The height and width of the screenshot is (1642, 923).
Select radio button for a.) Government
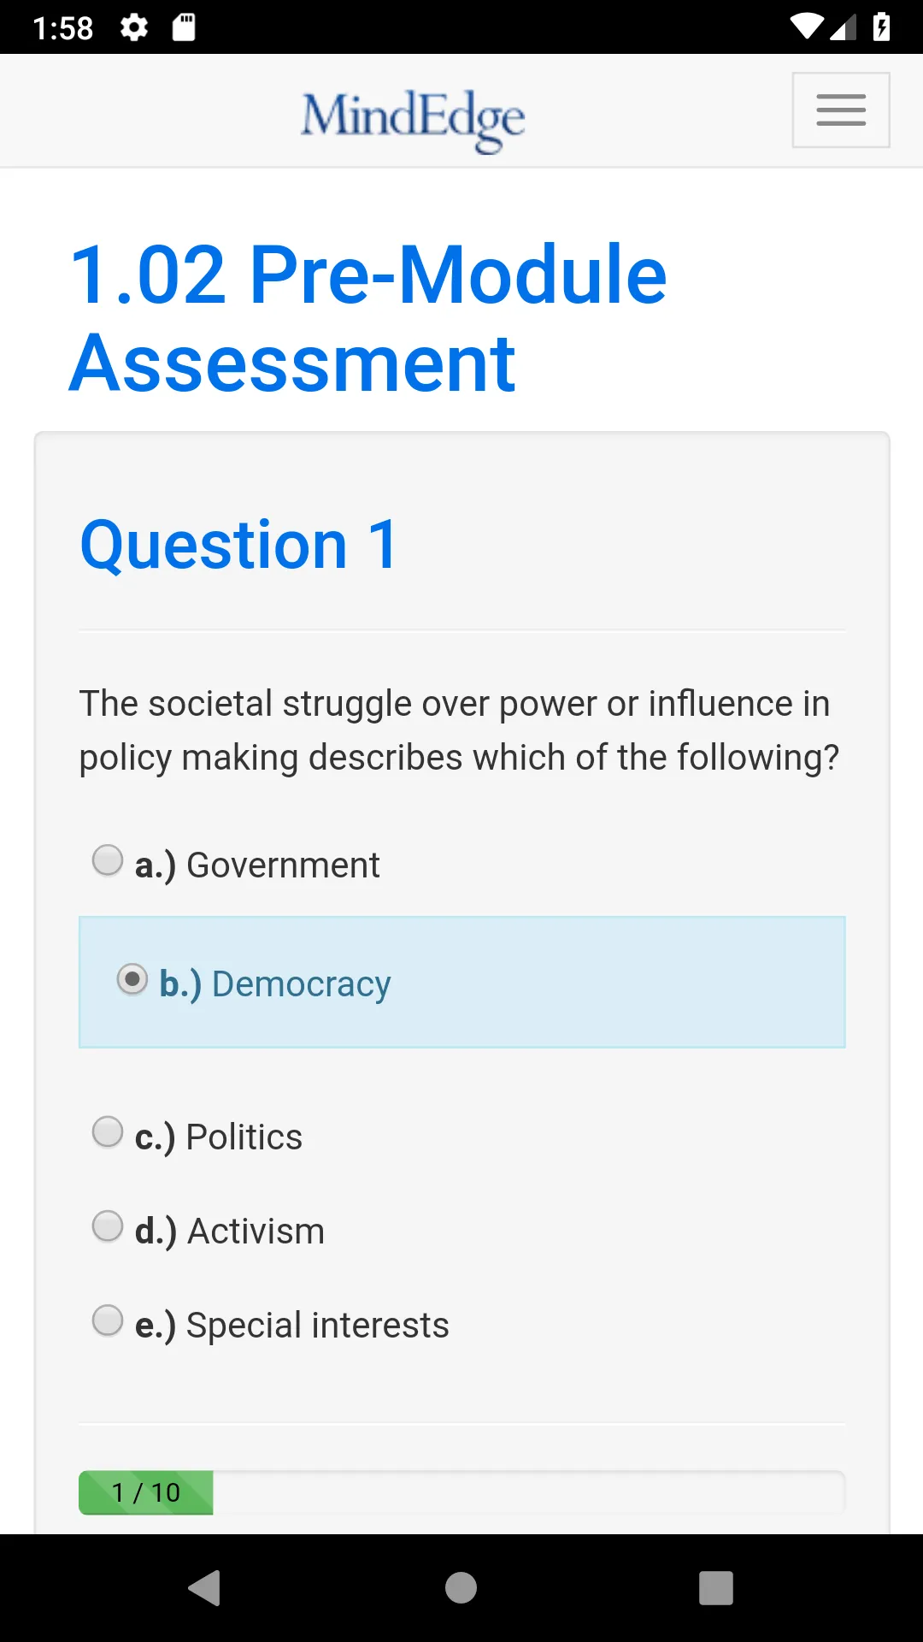pyautogui.click(x=108, y=860)
